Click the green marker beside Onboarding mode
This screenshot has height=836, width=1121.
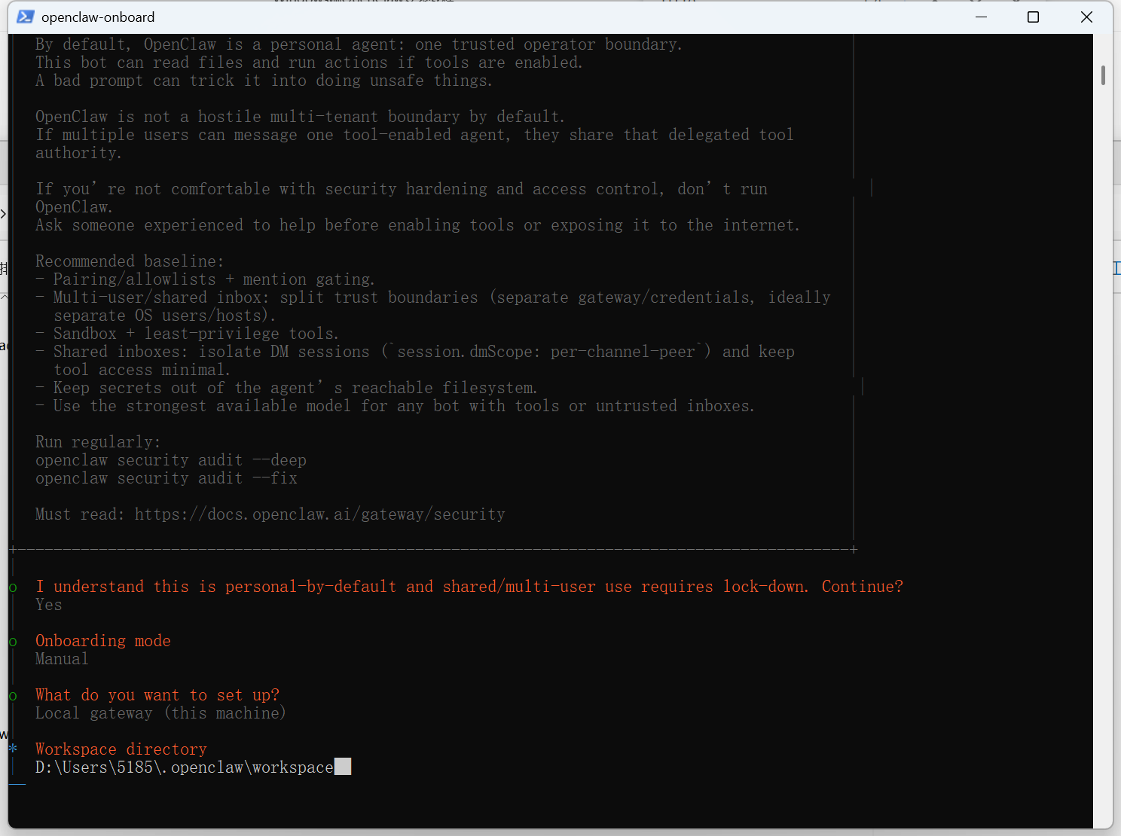click(13, 642)
